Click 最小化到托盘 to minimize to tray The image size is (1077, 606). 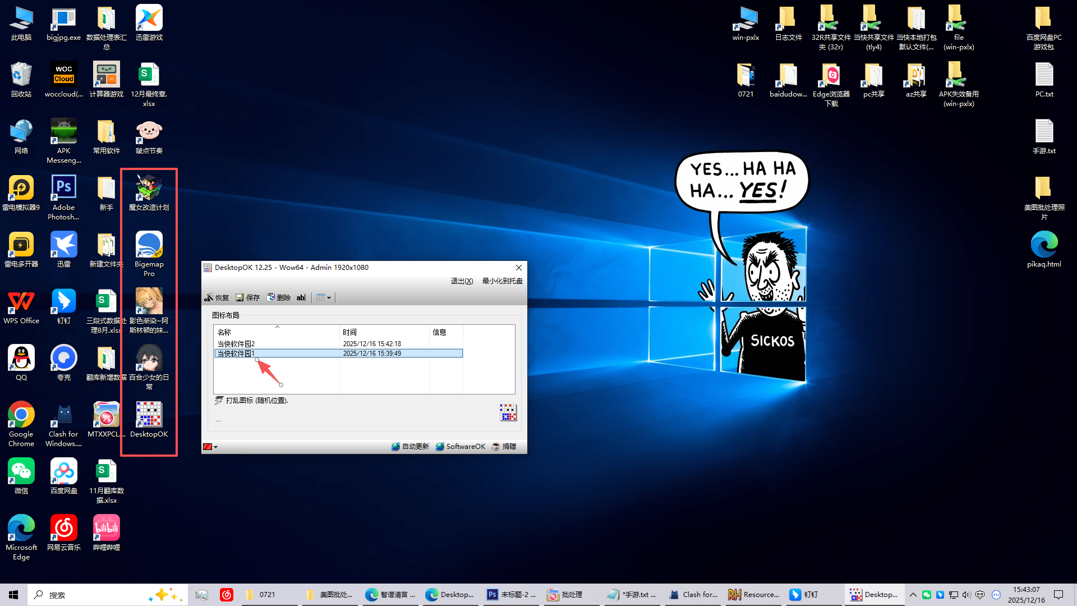click(x=501, y=281)
